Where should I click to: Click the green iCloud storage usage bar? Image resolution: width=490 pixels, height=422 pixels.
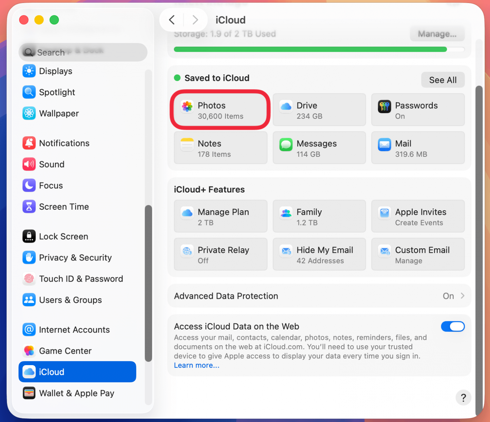point(310,49)
